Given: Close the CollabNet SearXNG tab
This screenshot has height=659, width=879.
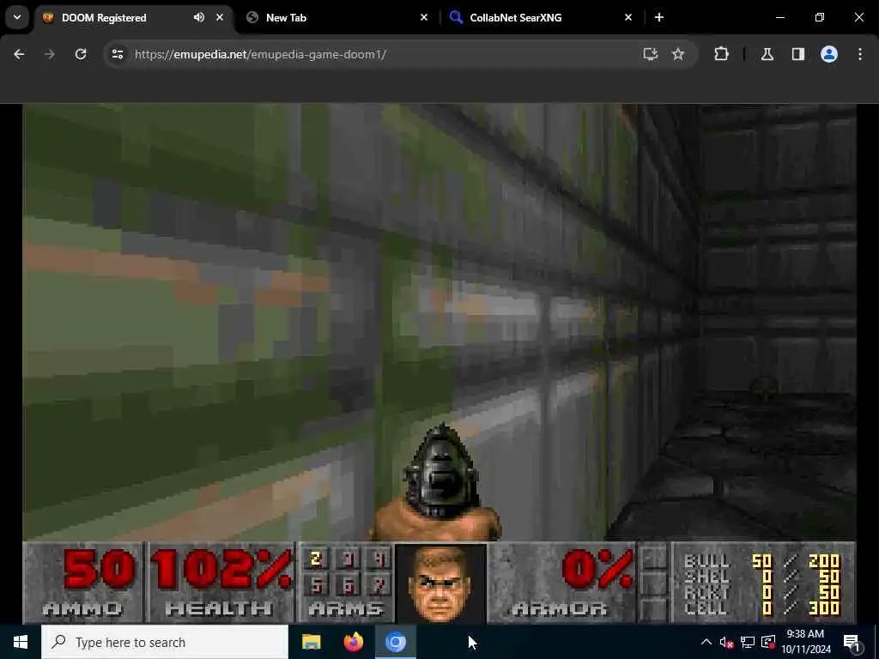Looking at the screenshot, I should point(628,17).
